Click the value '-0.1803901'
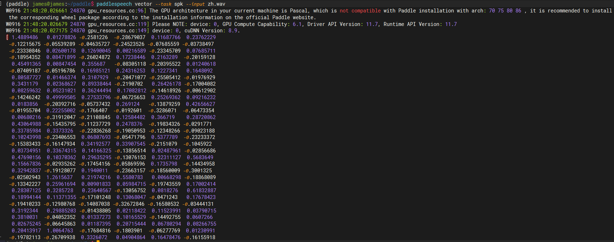Screen dimensions: 614x242 coord(128,231)
